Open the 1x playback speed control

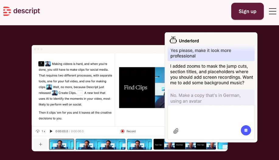pos(40,131)
